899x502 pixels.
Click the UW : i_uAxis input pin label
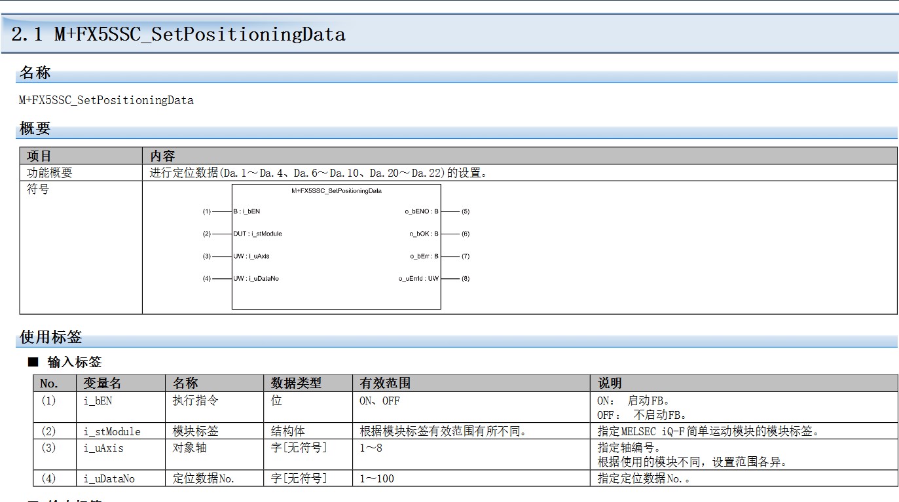tap(251, 256)
